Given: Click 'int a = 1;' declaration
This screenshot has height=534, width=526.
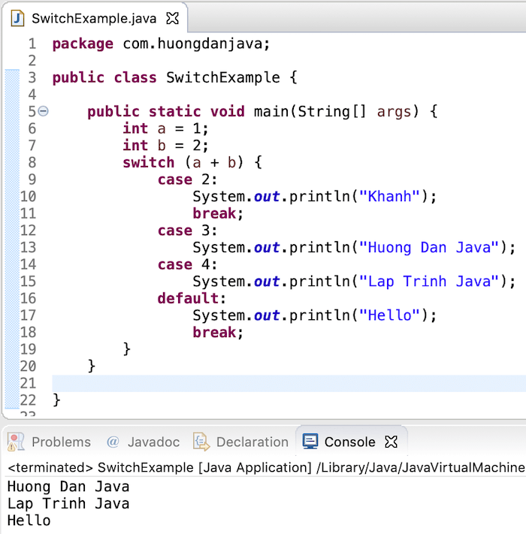Looking at the screenshot, I should [x=165, y=128].
